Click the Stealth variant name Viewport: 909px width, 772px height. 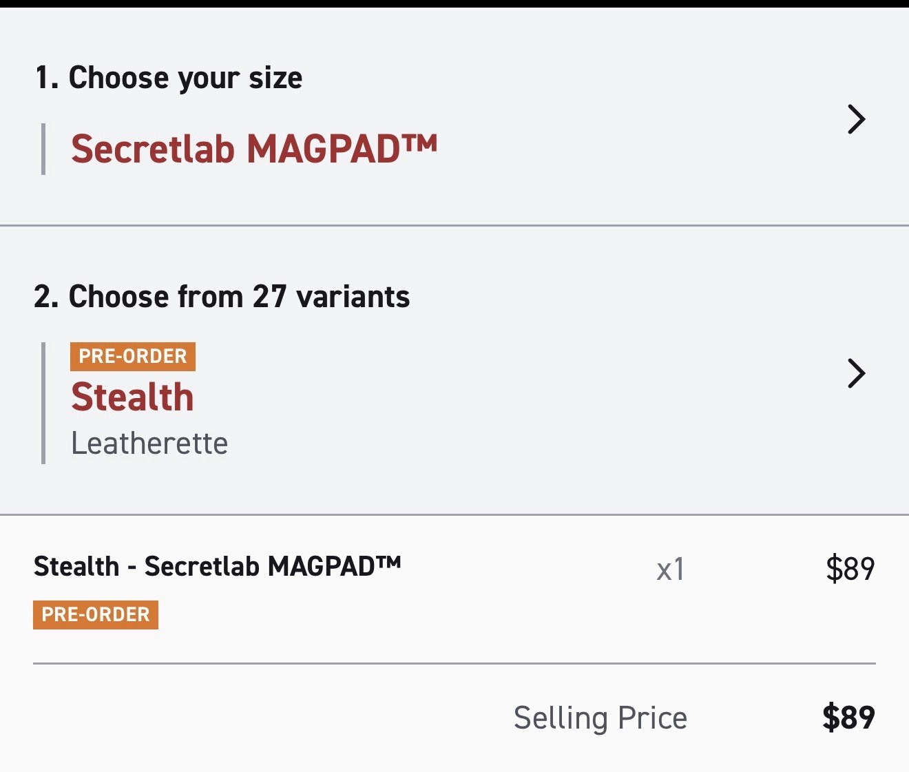point(132,397)
